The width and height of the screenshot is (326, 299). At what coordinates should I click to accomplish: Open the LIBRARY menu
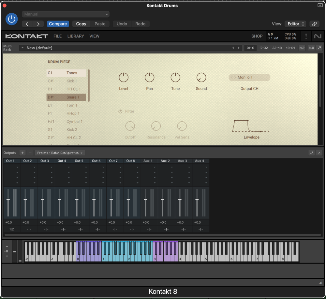coord(76,36)
